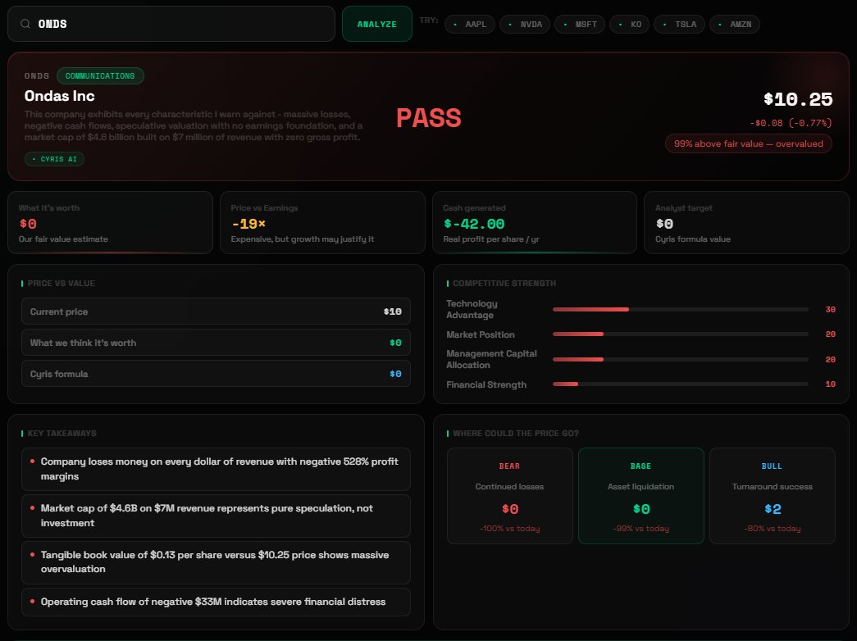The image size is (857, 641).
Task: Load the TSLA ticker suggestion
Action: pos(679,24)
